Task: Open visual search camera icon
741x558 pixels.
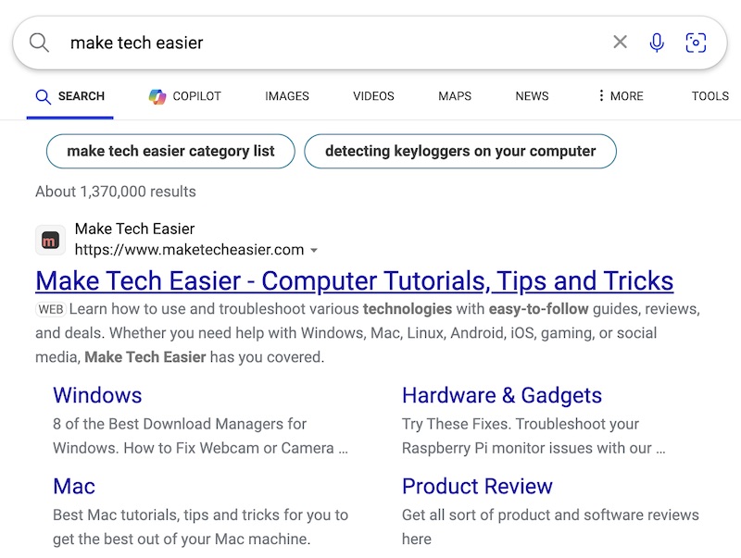Action: coord(696,42)
